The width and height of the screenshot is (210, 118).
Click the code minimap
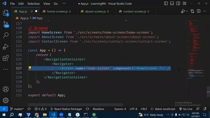click(x=196, y=49)
